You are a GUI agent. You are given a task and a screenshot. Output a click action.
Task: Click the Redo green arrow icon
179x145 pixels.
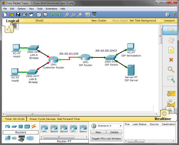coord(58,14)
